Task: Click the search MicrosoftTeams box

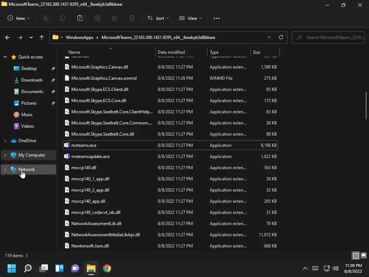Action: tap(328, 38)
